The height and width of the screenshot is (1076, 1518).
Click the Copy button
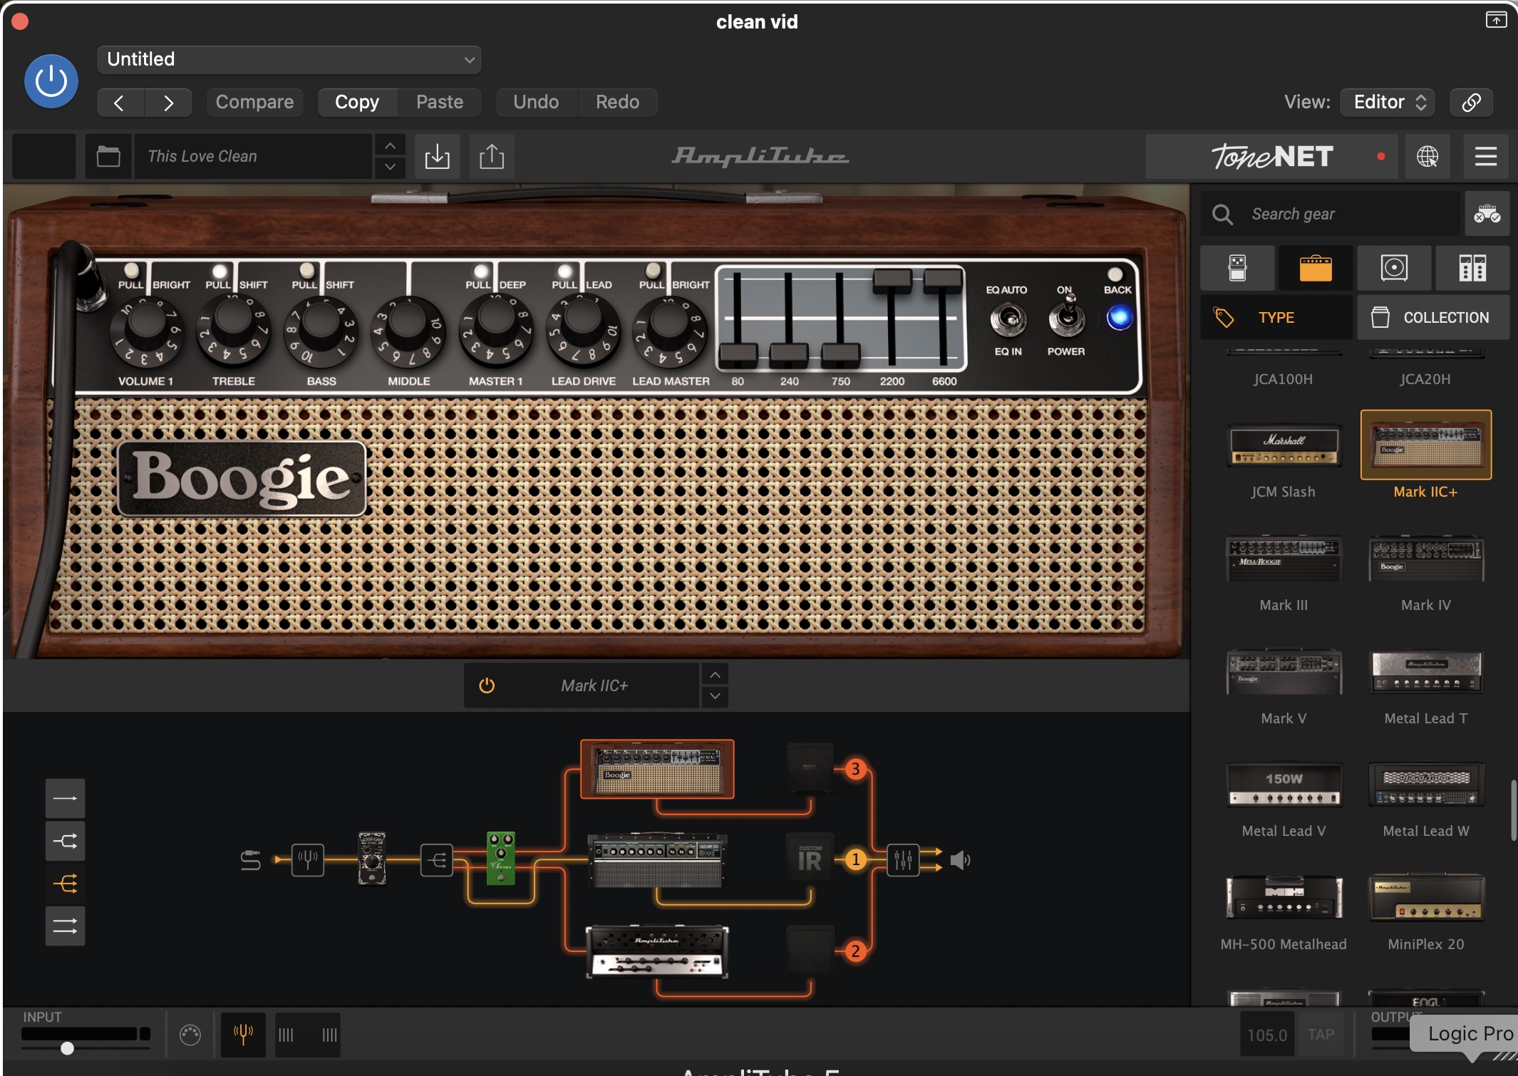coord(357,102)
